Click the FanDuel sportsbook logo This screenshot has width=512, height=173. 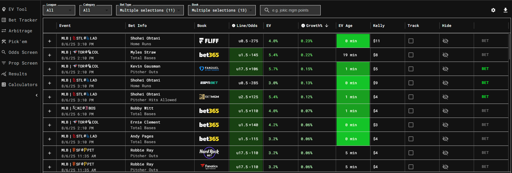209,69
